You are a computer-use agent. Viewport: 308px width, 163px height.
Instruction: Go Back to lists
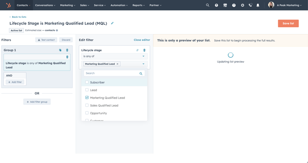click(18, 17)
